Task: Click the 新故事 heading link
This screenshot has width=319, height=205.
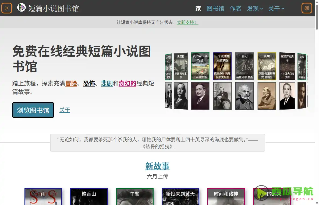Action: [157, 166]
